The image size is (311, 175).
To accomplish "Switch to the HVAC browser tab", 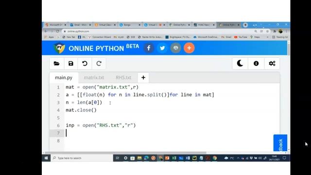I will tap(204, 25).
